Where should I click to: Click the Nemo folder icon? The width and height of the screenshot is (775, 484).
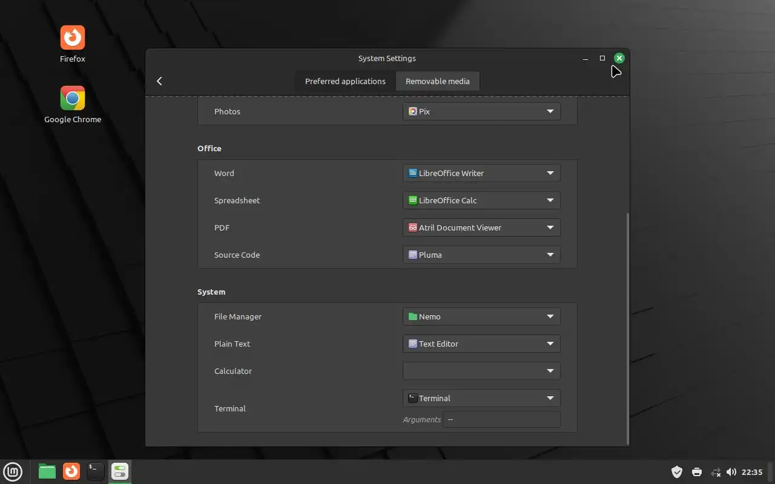click(413, 316)
